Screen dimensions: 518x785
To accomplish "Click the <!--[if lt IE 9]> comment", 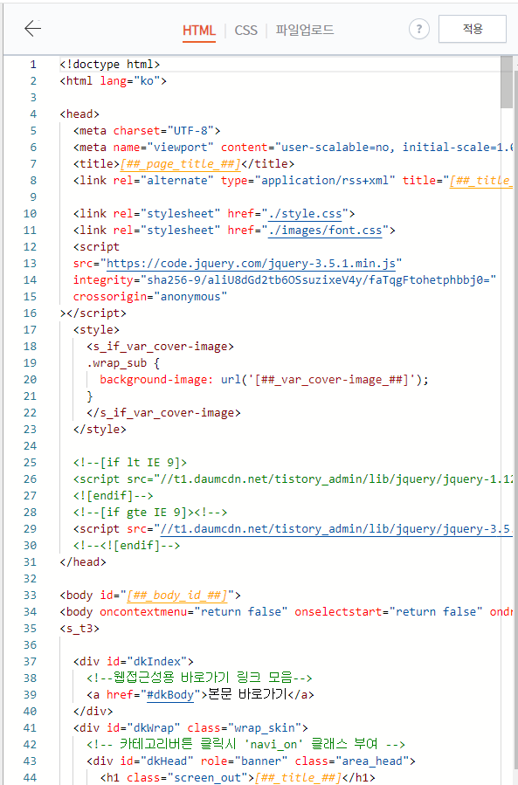I will click(130, 463).
